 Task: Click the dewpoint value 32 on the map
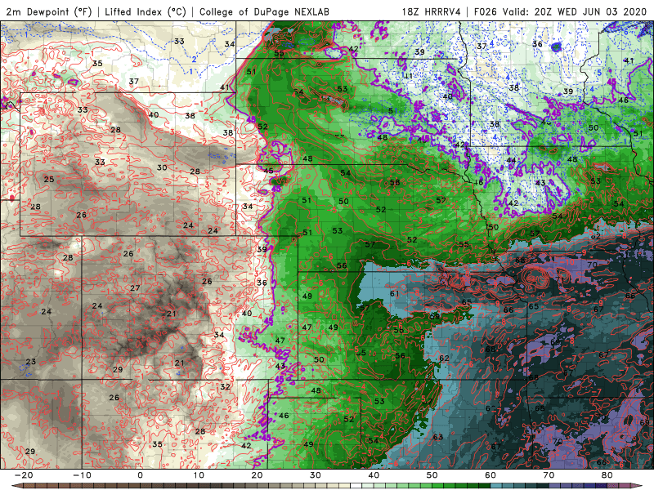pos(226,387)
